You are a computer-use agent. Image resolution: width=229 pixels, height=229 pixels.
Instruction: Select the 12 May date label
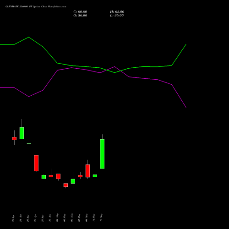(101, 218)
